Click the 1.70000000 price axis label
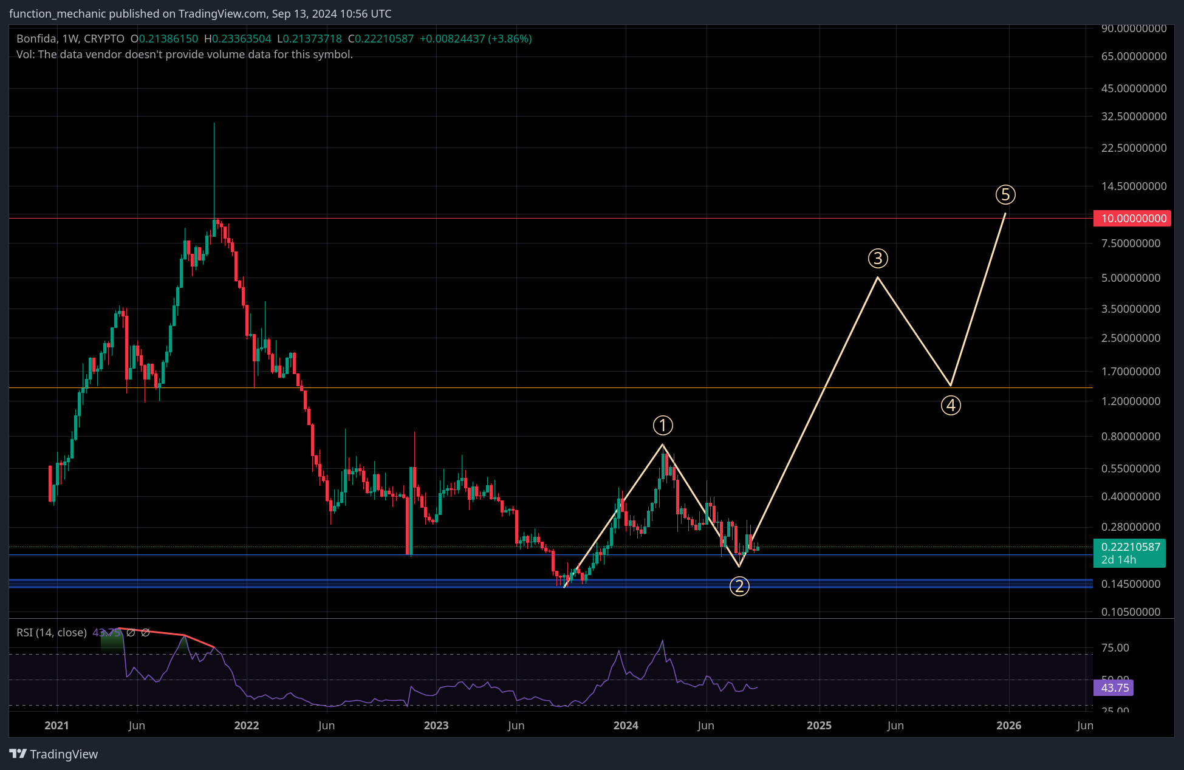The width and height of the screenshot is (1184, 770). point(1131,372)
